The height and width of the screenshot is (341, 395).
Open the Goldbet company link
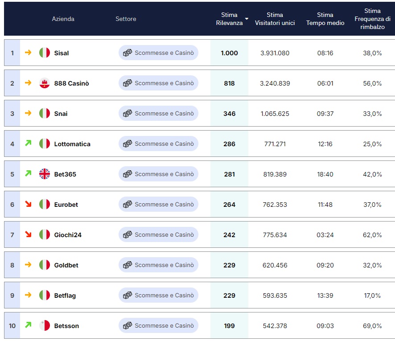(x=66, y=265)
